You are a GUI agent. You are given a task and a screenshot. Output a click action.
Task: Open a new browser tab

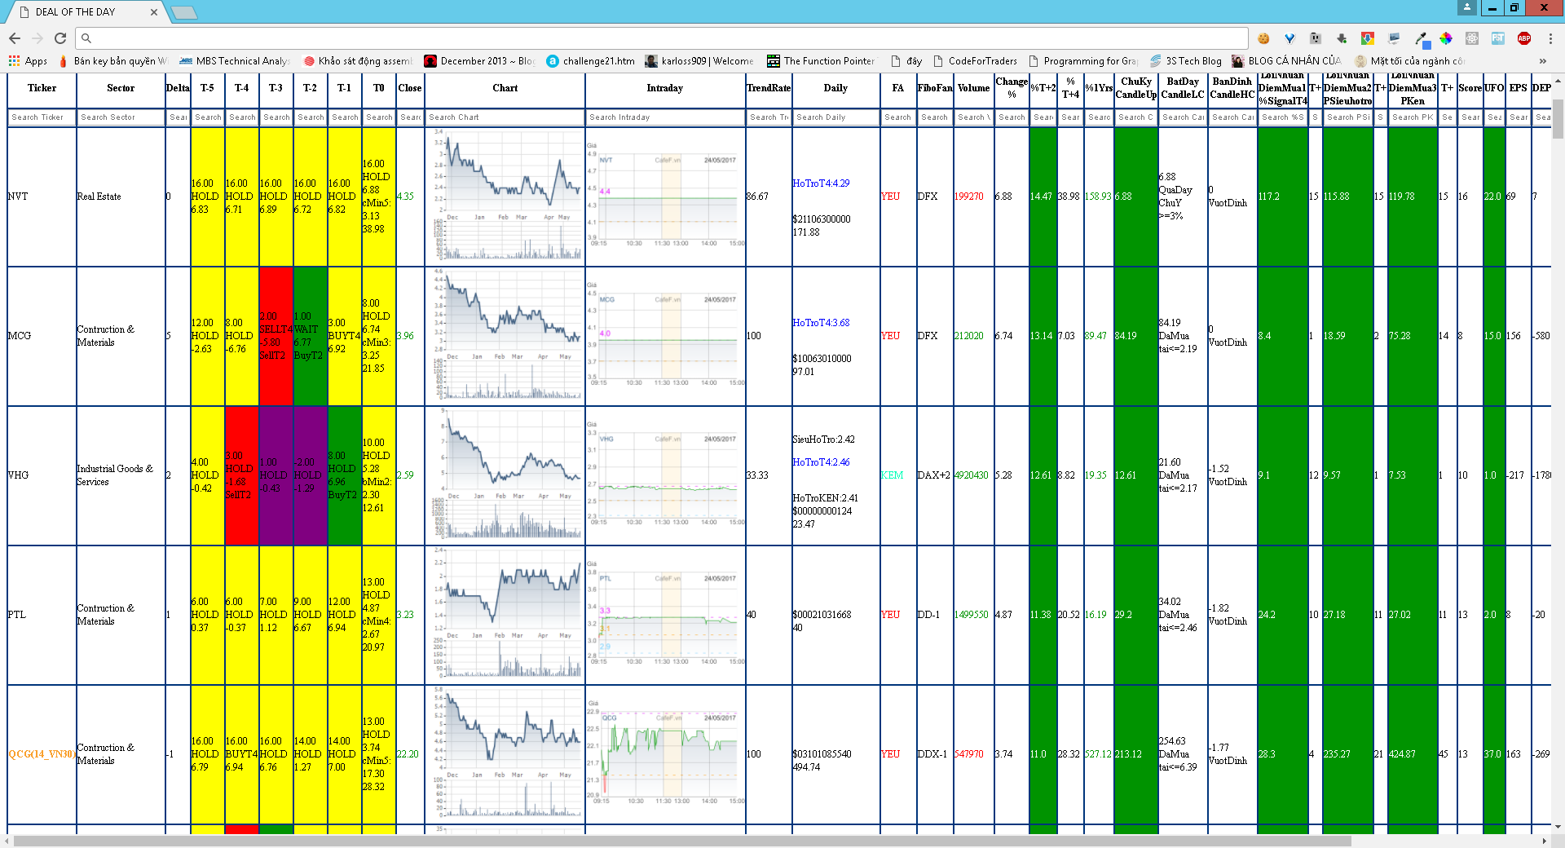[x=184, y=12]
